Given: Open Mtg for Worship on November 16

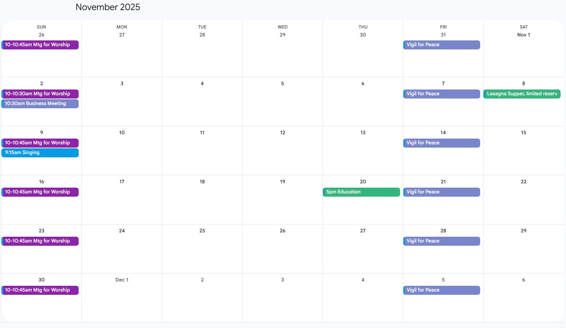Looking at the screenshot, I should coord(40,192).
